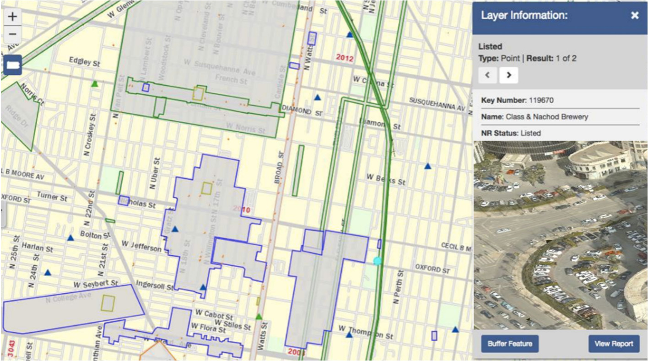
Task: Click the Pennsylvania state extent icon
Action: 12,66
